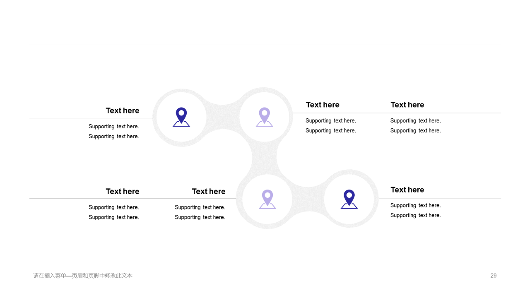This screenshot has width=530, height=298.
Task: Click 'Text here' heading just right of upper purple pin
Action: click(323, 105)
